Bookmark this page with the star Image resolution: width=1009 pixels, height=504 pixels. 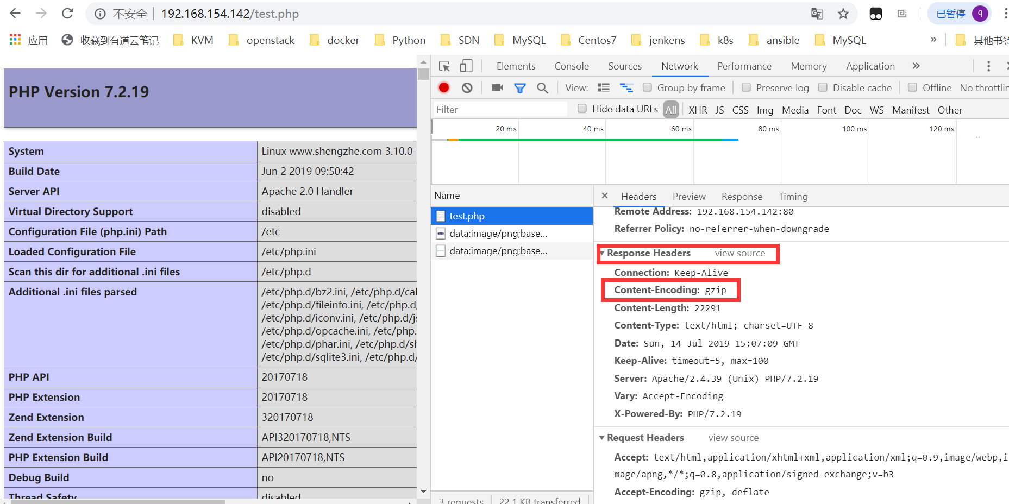coord(843,14)
